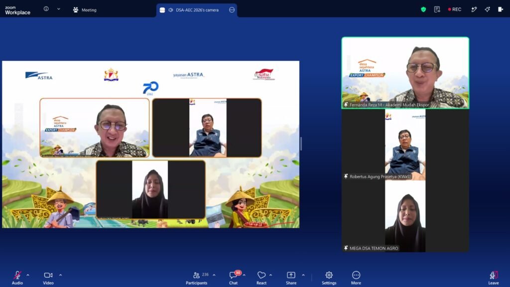Open the ellipsis options on camera tab
The image size is (510, 287).
tap(232, 10)
